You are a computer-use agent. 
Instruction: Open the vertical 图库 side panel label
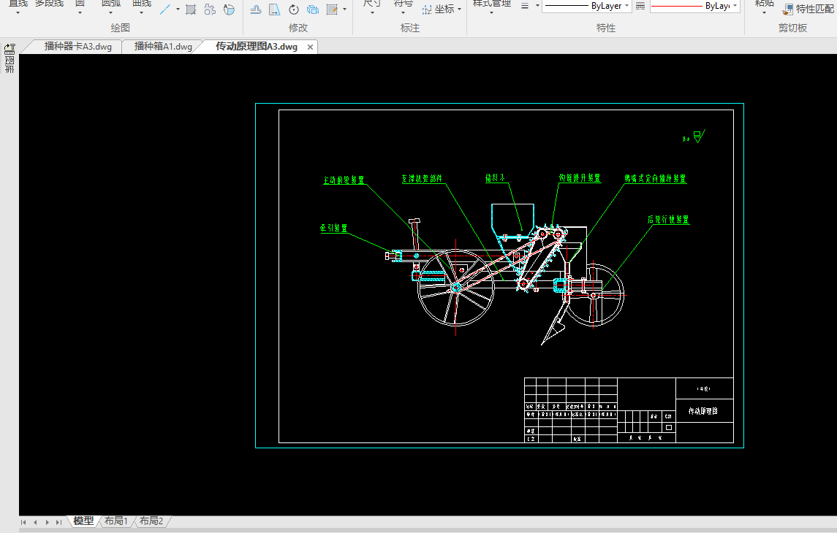click(x=10, y=65)
